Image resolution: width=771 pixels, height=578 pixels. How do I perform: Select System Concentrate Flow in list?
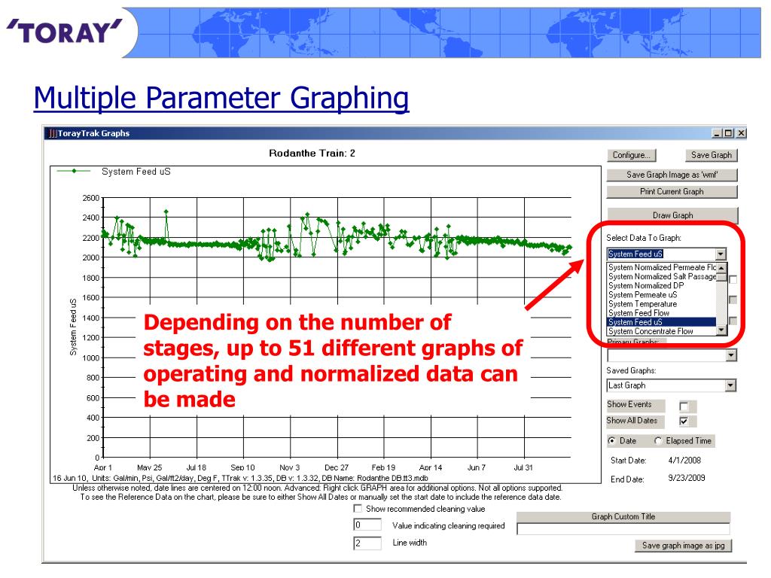click(x=662, y=331)
